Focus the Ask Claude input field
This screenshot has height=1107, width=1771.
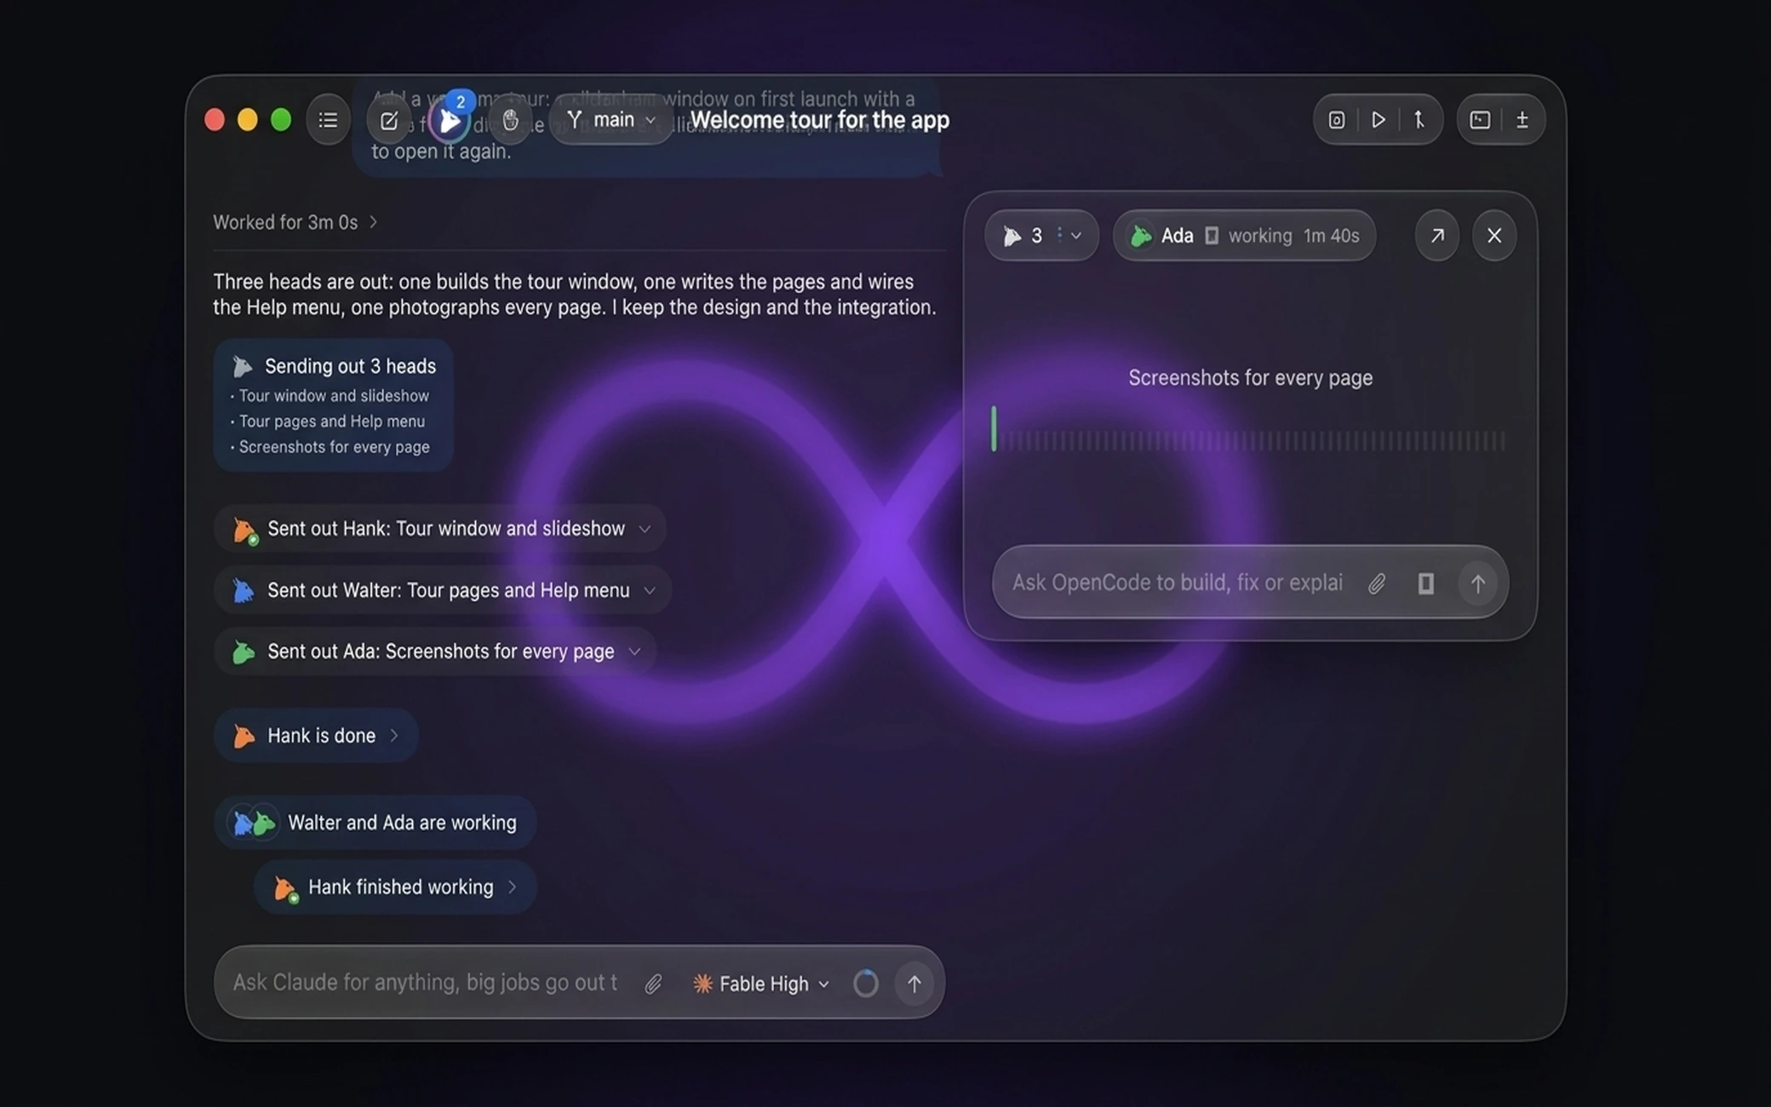tap(426, 983)
